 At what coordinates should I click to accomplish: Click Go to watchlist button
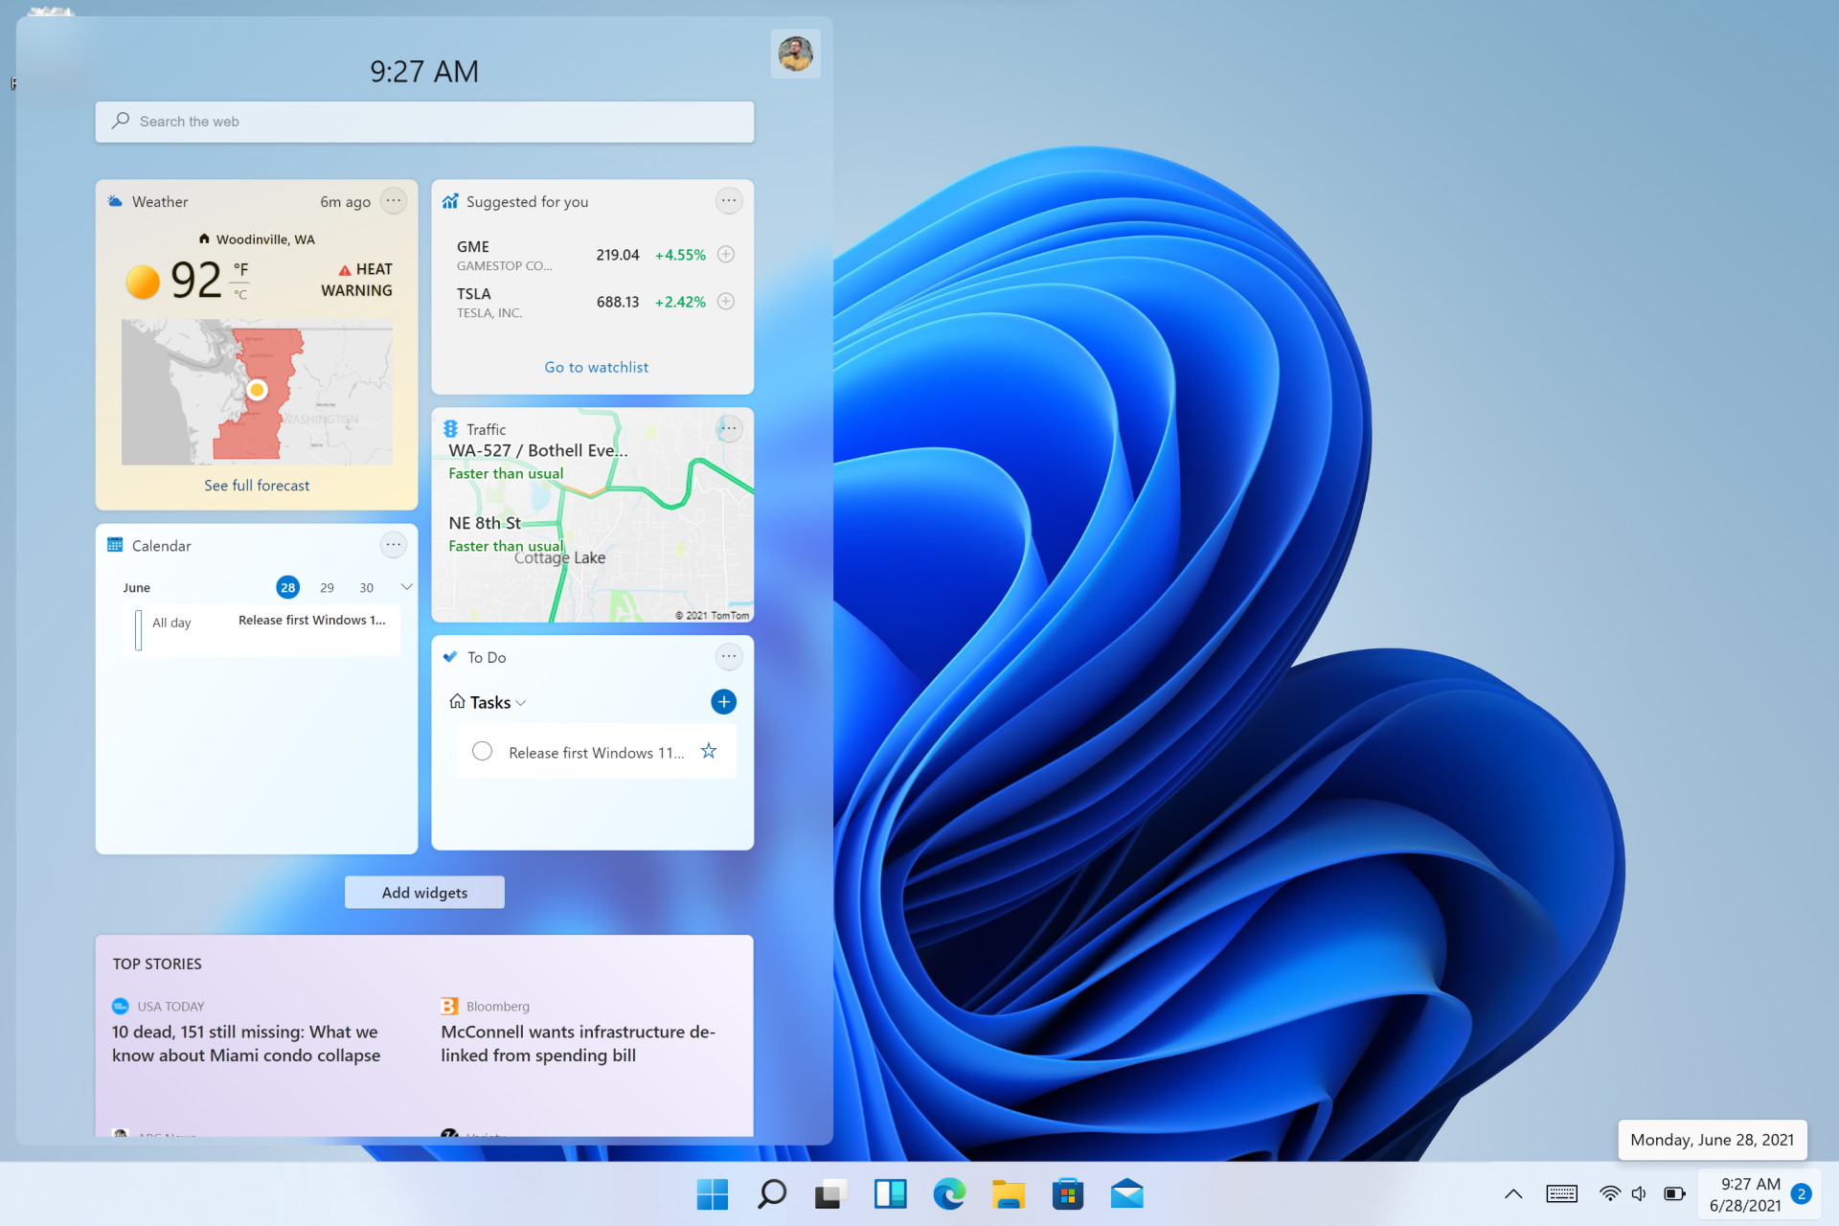point(594,365)
